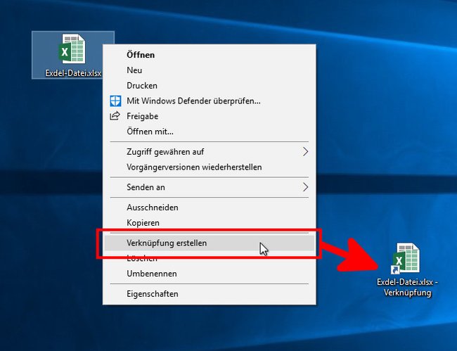This screenshot has width=457, height=351.
Task: Choose Ausschneiden from the menu
Action: (x=210, y=208)
